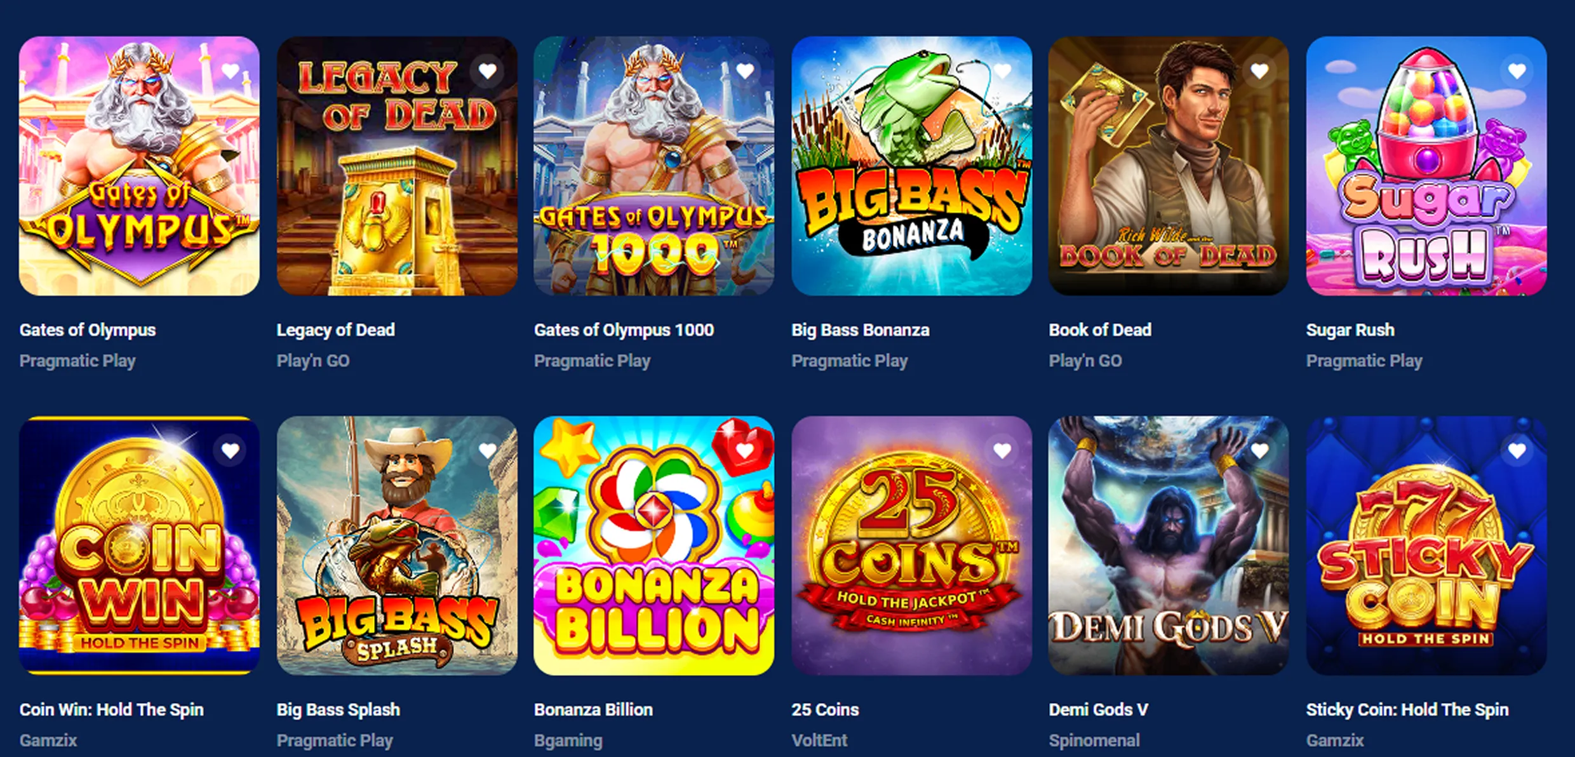Image resolution: width=1575 pixels, height=757 pixels.
Task: Click VoltEnt provider under 25 Coins
Action: (819, 740)
